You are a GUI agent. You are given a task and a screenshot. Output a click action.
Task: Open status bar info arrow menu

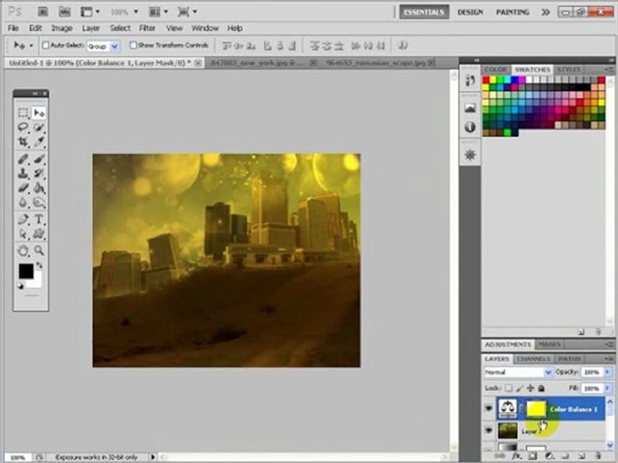tap(153, 457)
